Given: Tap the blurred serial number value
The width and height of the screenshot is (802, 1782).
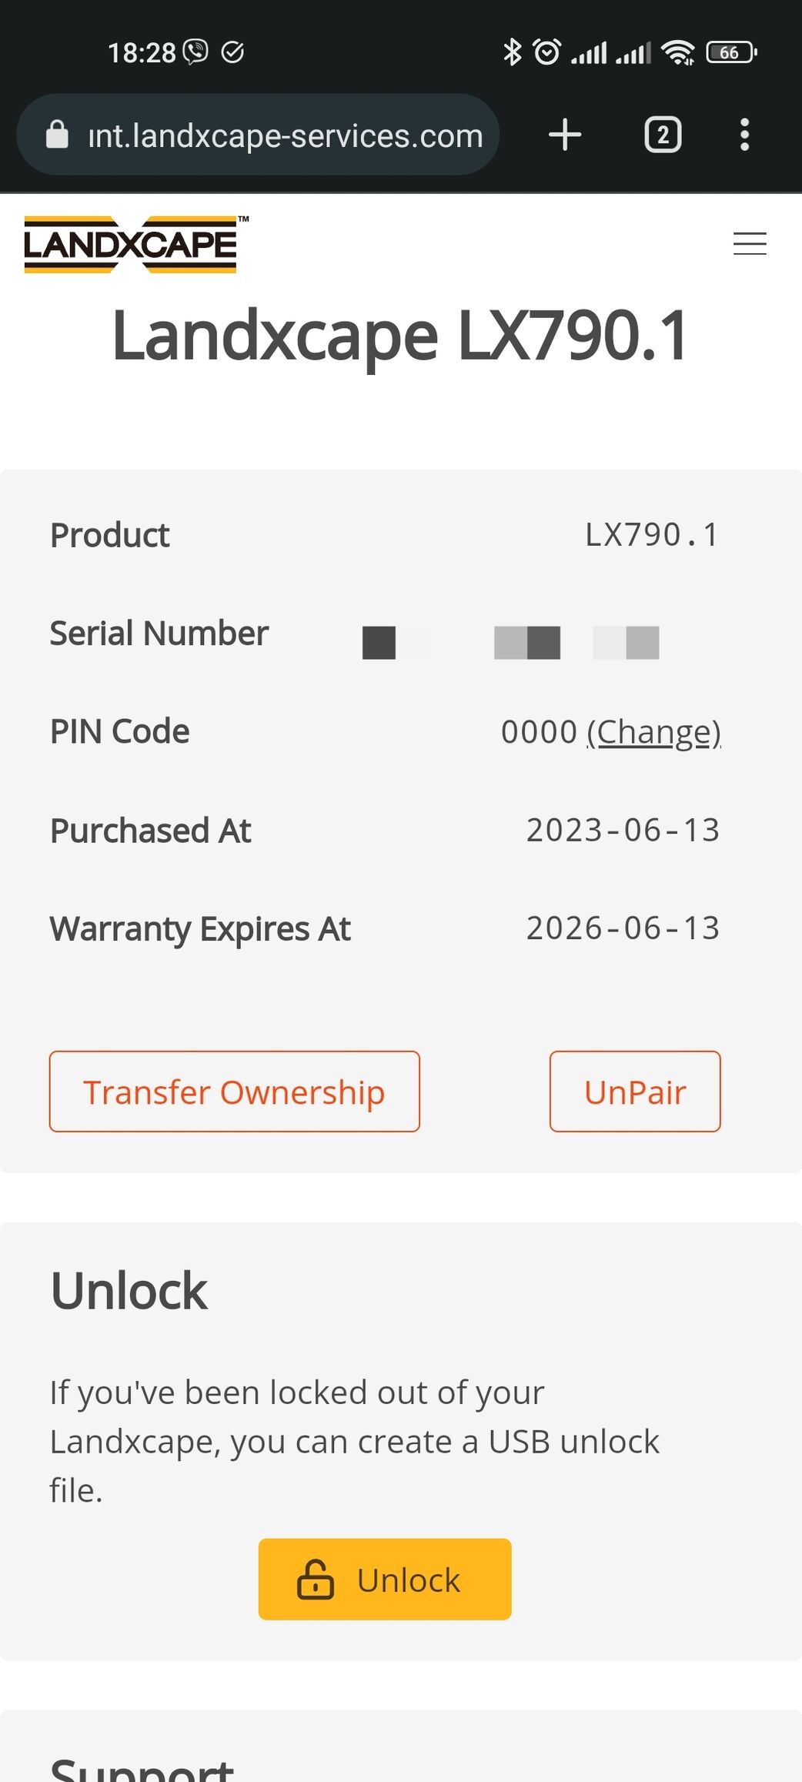Looking at the screenshot, I should [511, 642].
